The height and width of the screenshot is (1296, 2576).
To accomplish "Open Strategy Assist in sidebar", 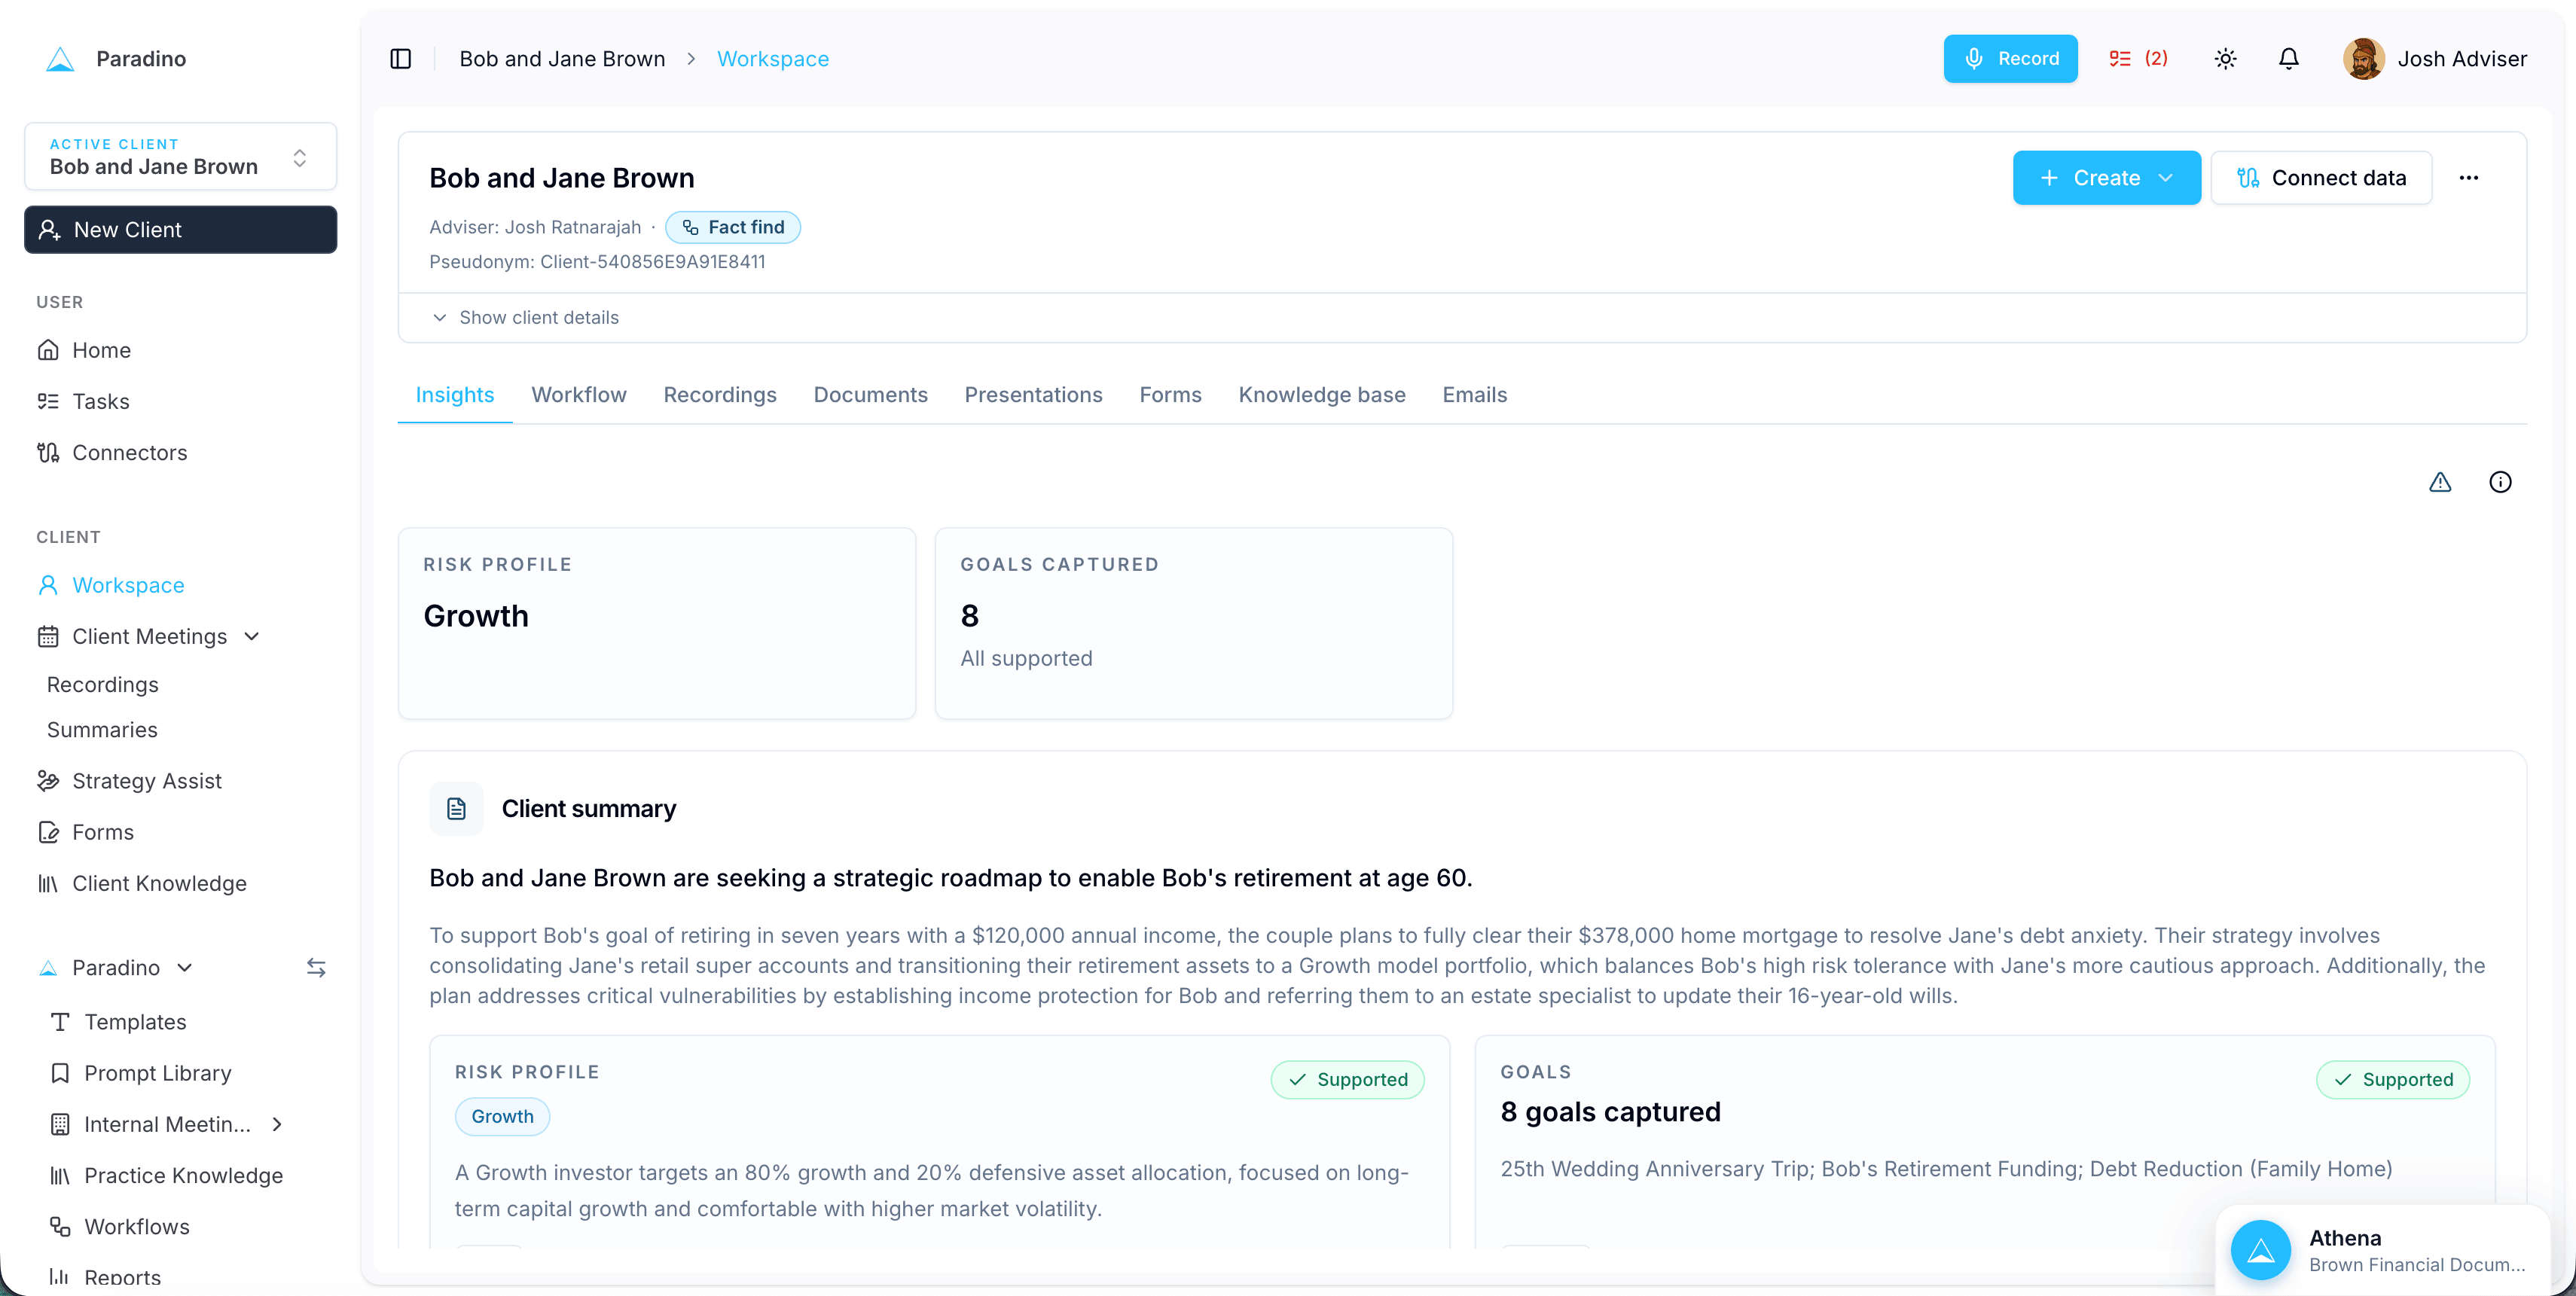I will [x=129, y=781].
